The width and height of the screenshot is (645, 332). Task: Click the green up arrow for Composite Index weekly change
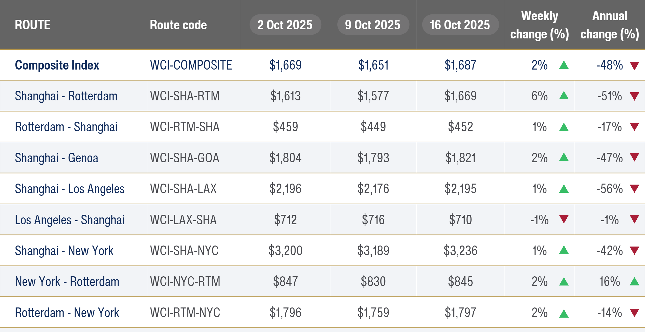pos(564,65)
